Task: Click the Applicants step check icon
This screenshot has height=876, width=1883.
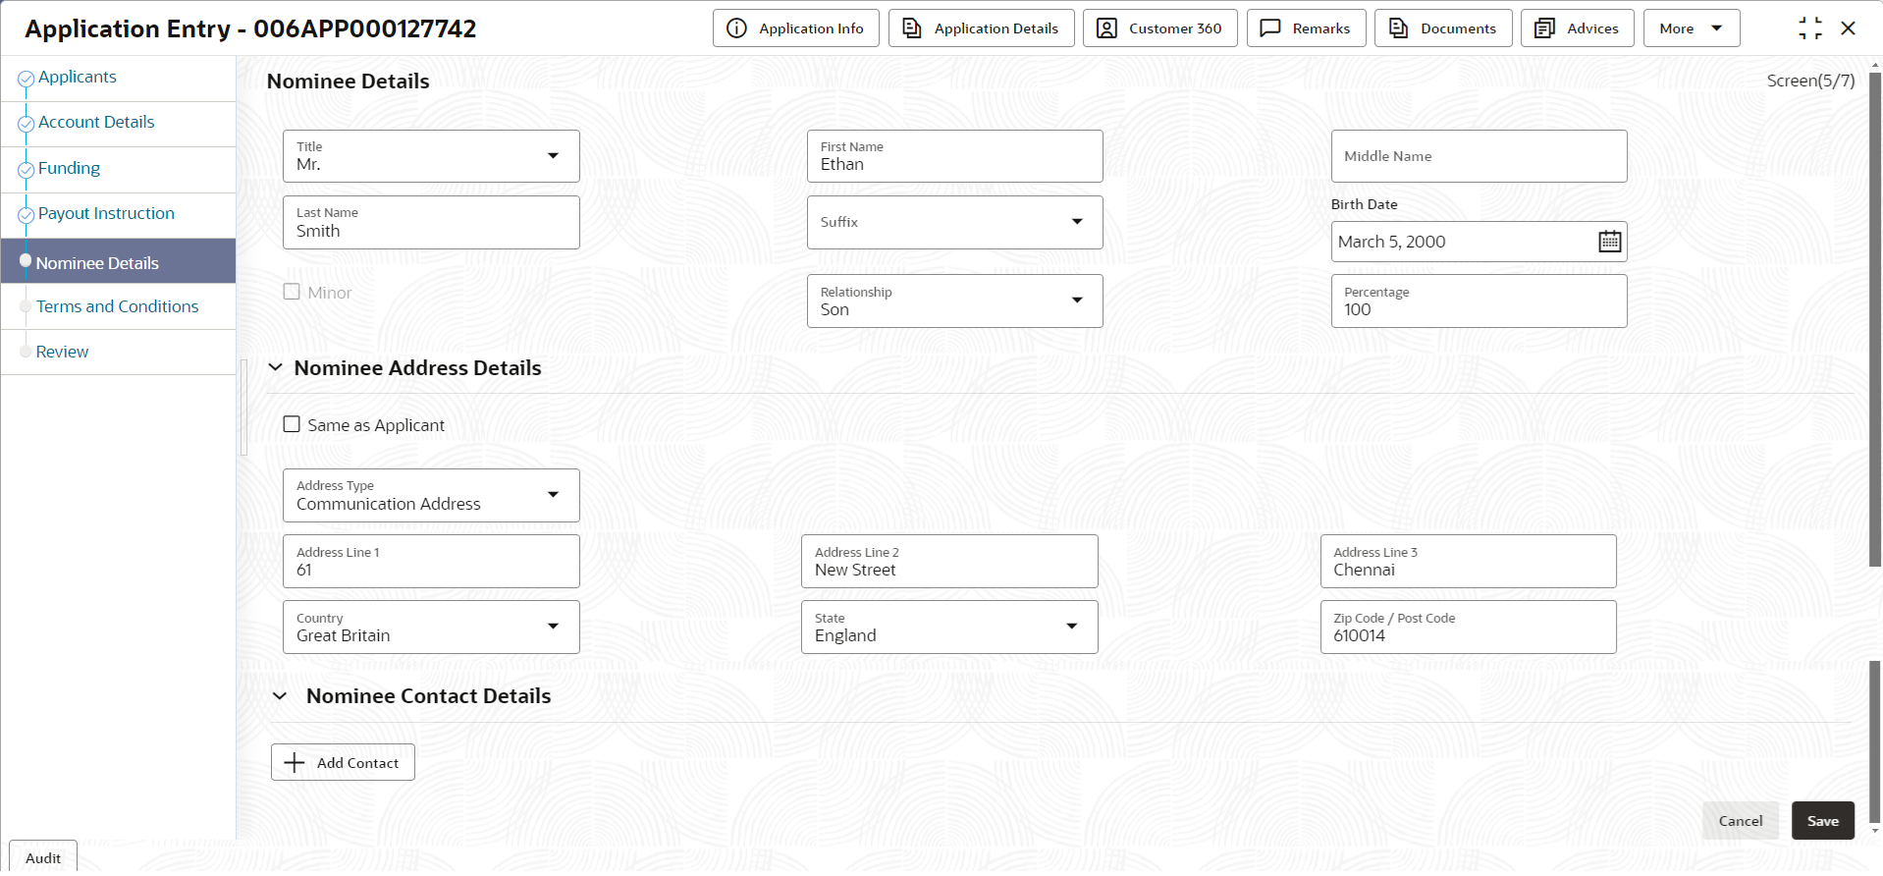Action: [x=27, y=79]
